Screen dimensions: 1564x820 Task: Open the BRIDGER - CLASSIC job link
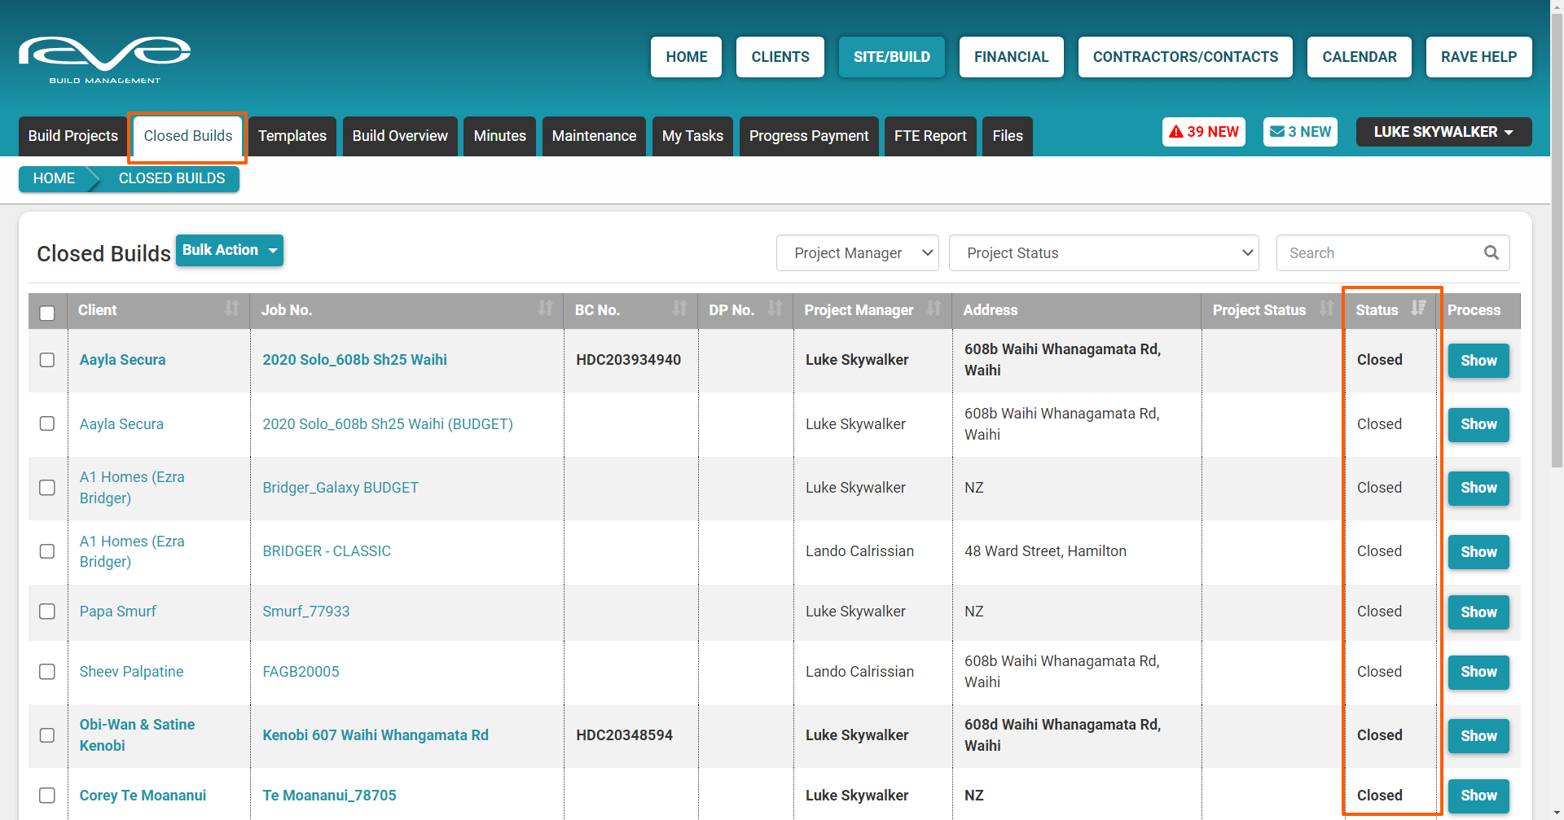tap(327, 551)
